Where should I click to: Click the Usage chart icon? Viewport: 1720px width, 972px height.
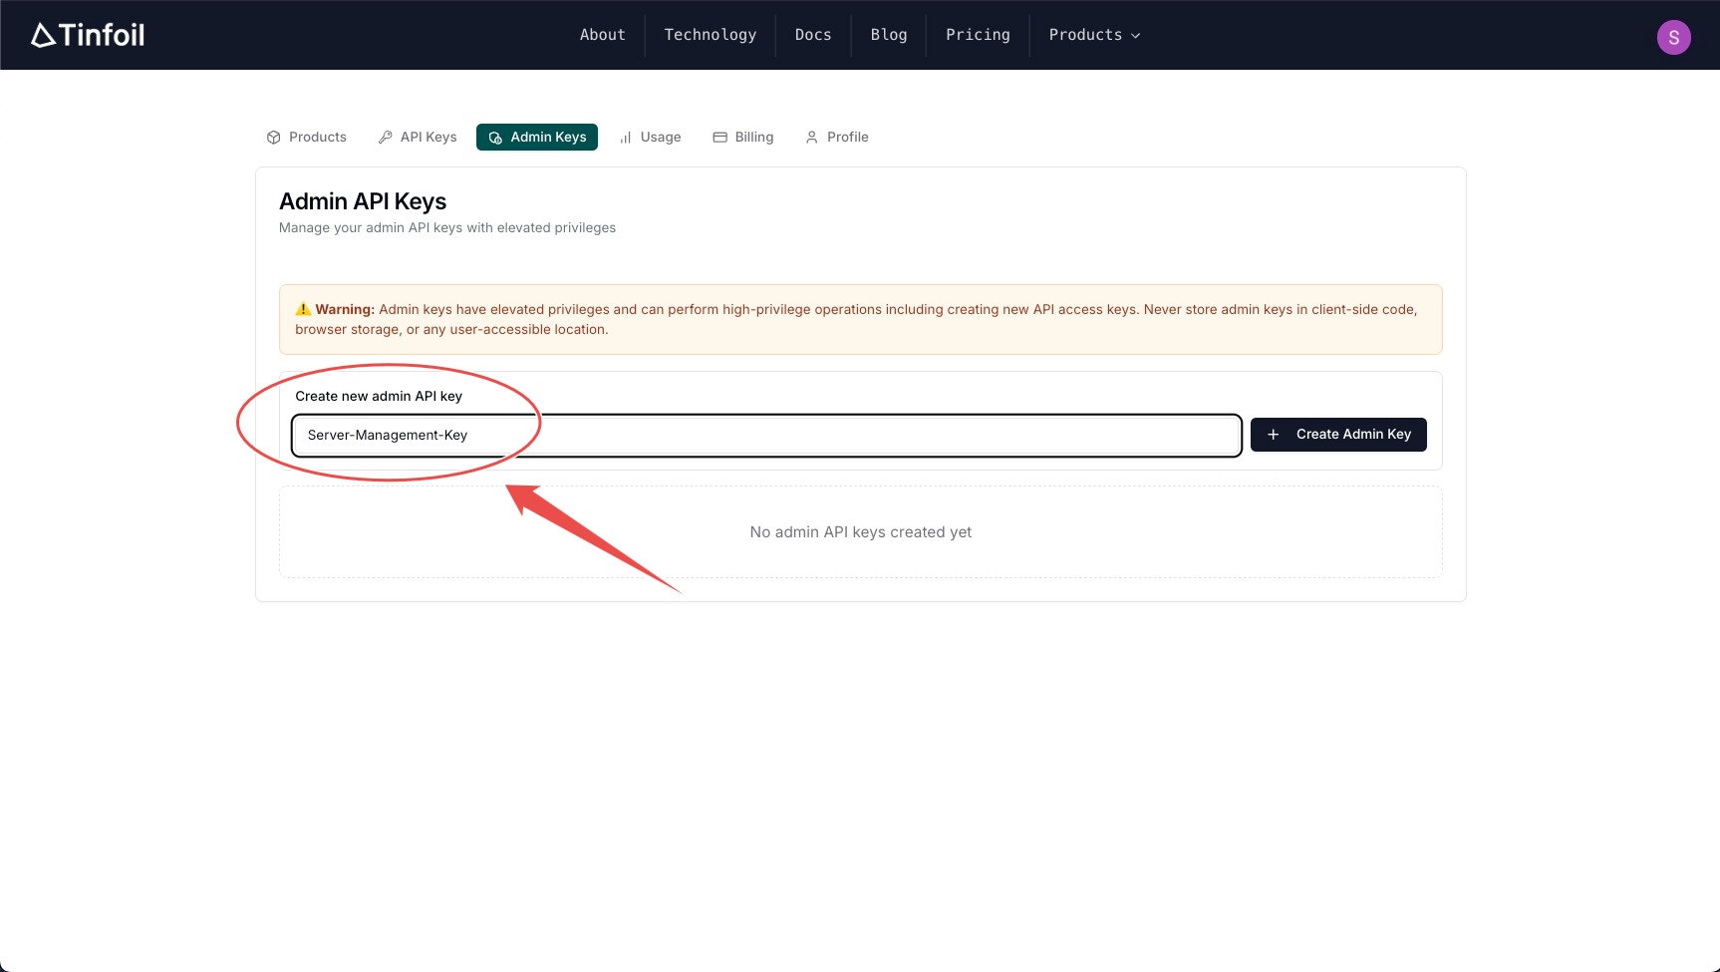pos(625,138)
